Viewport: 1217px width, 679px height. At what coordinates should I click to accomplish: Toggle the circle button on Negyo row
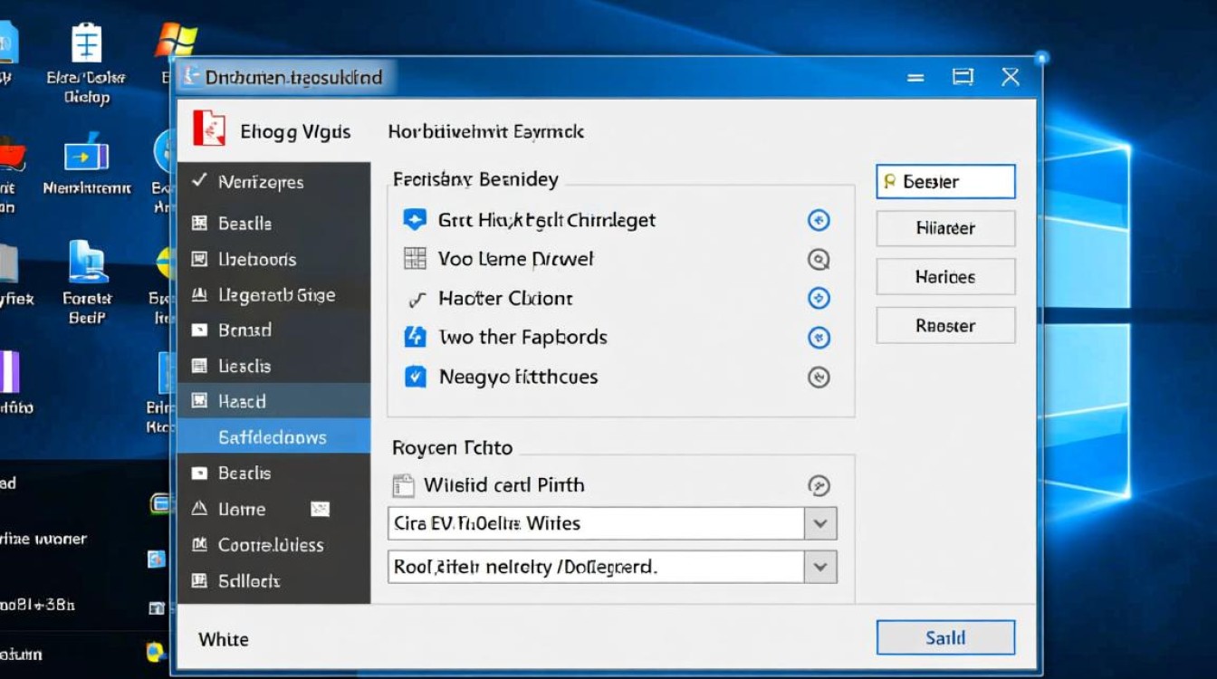[819, 377]
